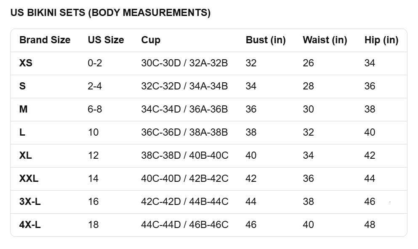Select the waist value in the S row
The image size is (418, 249).
click(308, 86)
